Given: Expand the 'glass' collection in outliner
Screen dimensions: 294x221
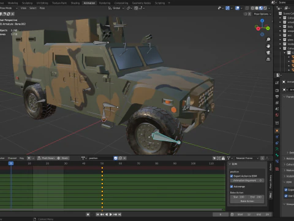Looking at the screenshot, I should pos(280,40).
